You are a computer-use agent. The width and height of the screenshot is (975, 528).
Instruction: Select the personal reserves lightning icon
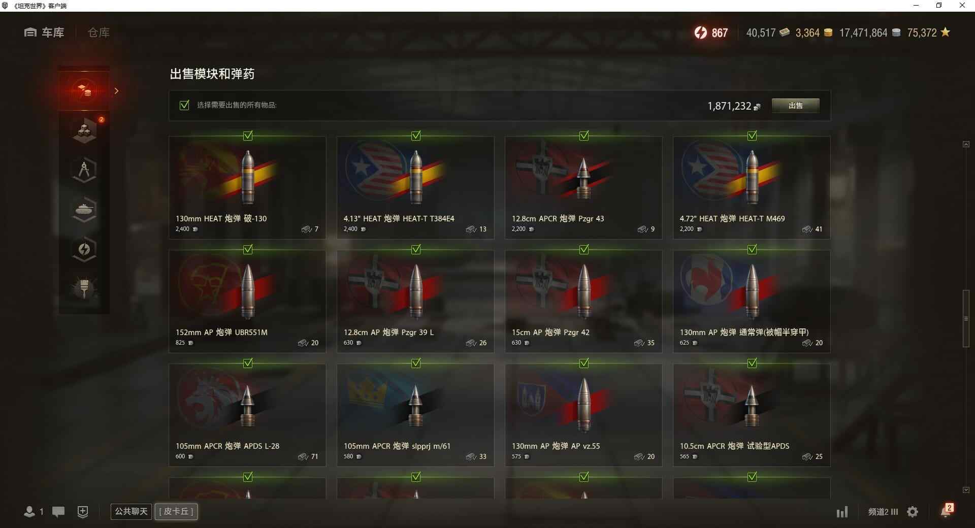[84, 249]
